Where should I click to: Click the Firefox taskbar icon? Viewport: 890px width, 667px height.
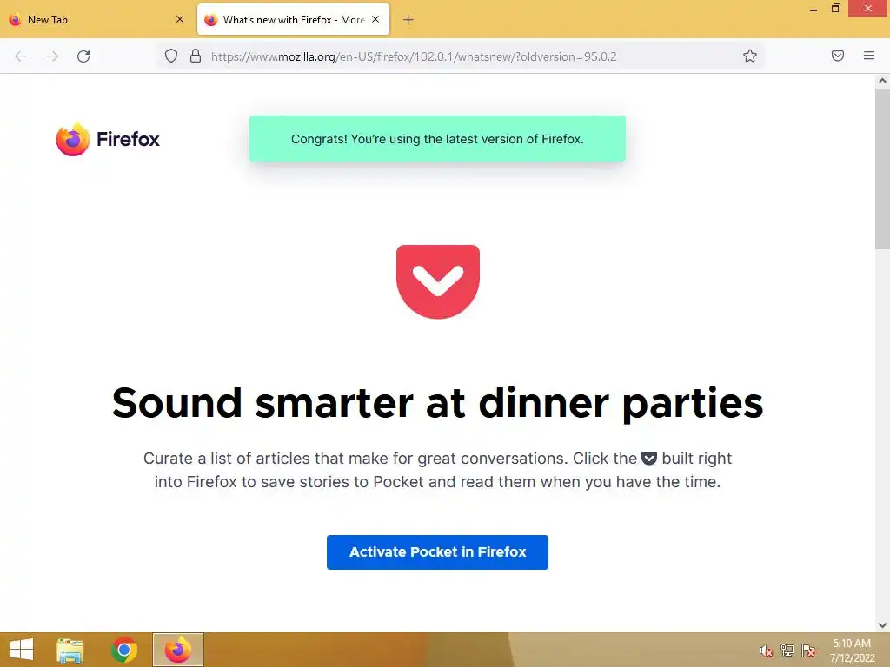(177, 650)
